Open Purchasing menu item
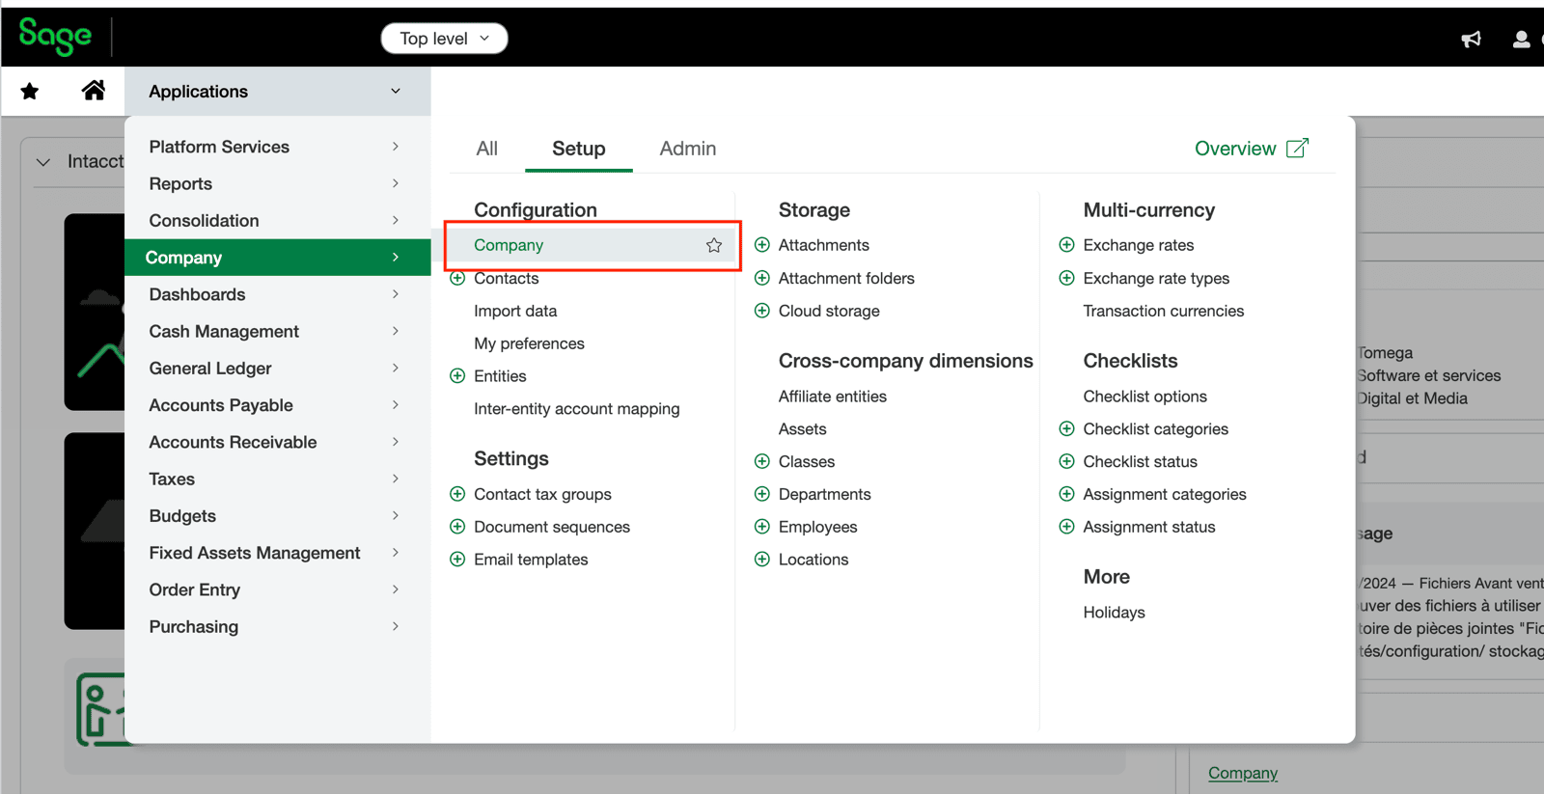Viewport: 1544px width, 794px height. 278,626
